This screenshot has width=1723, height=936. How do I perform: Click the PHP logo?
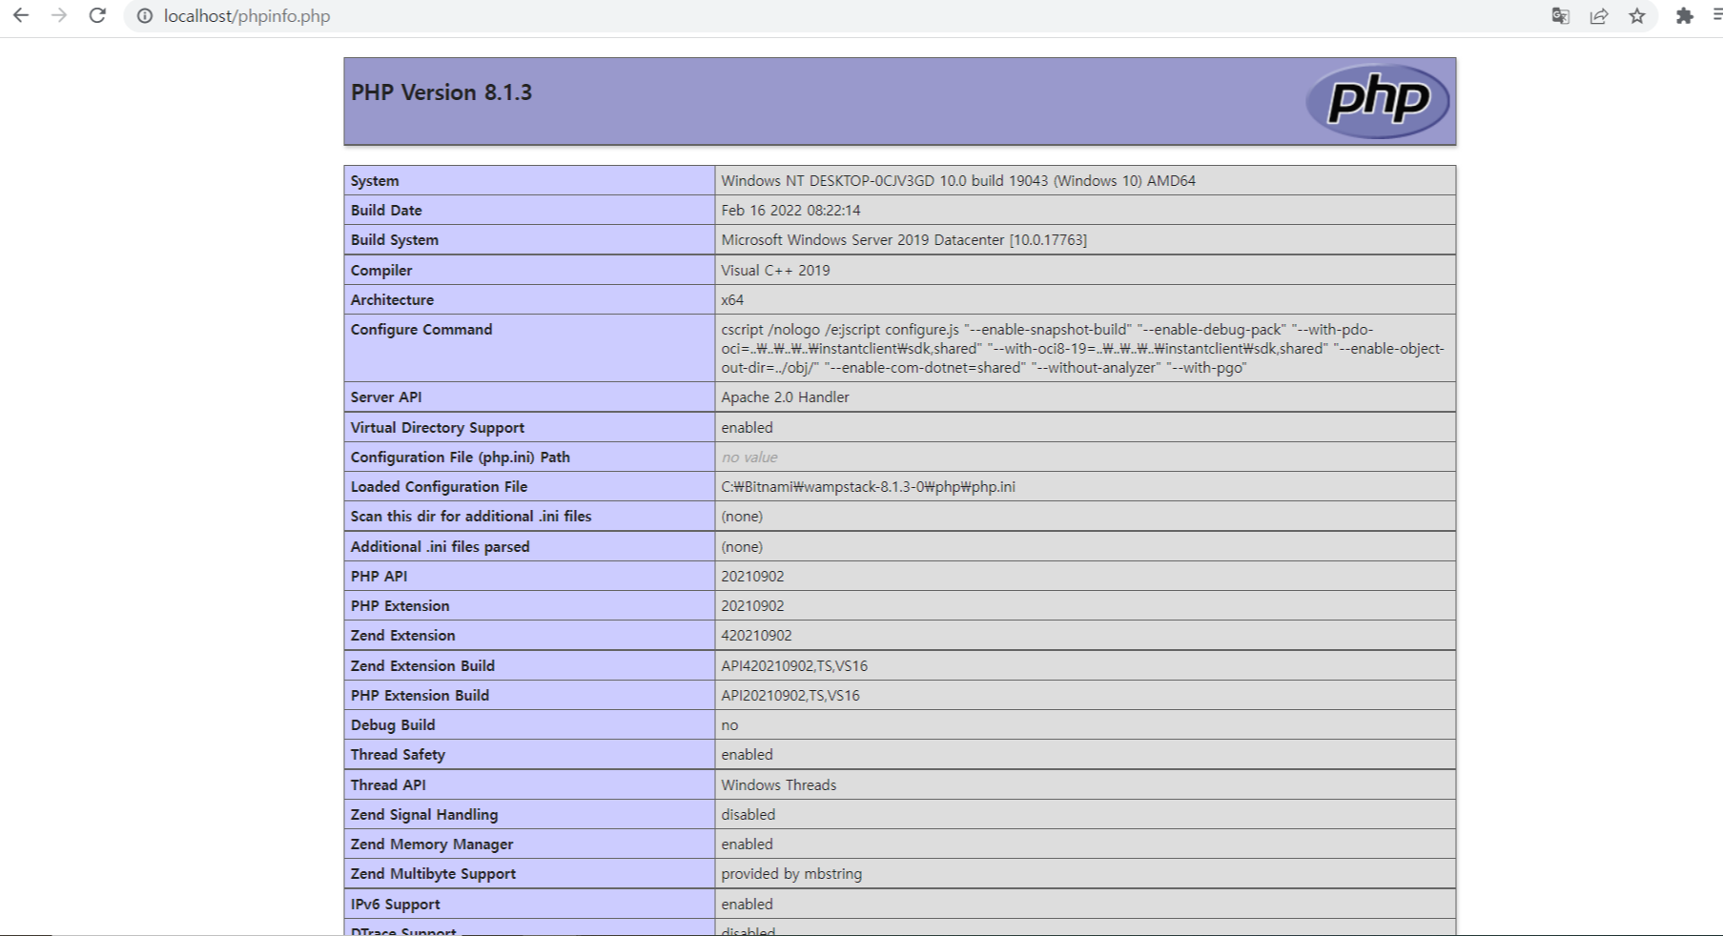(x=1378, y=100)
